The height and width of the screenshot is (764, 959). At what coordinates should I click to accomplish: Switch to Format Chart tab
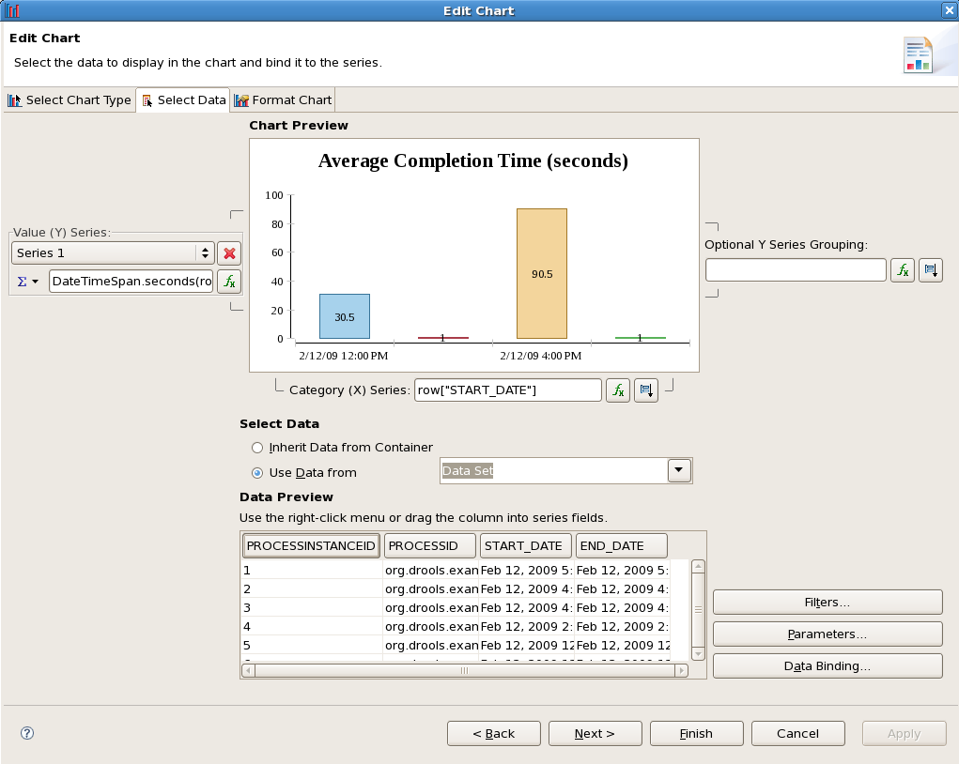click(283, 100)
